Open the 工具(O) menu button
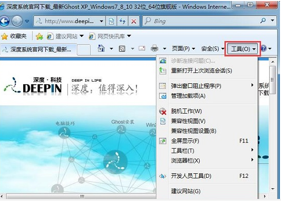Screen dimensions: 281x201 point(242,49)
